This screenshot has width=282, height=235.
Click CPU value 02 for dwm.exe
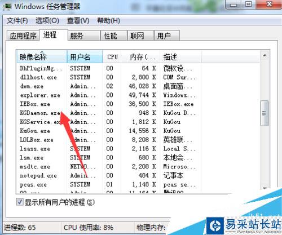click(x=109, y=86)
